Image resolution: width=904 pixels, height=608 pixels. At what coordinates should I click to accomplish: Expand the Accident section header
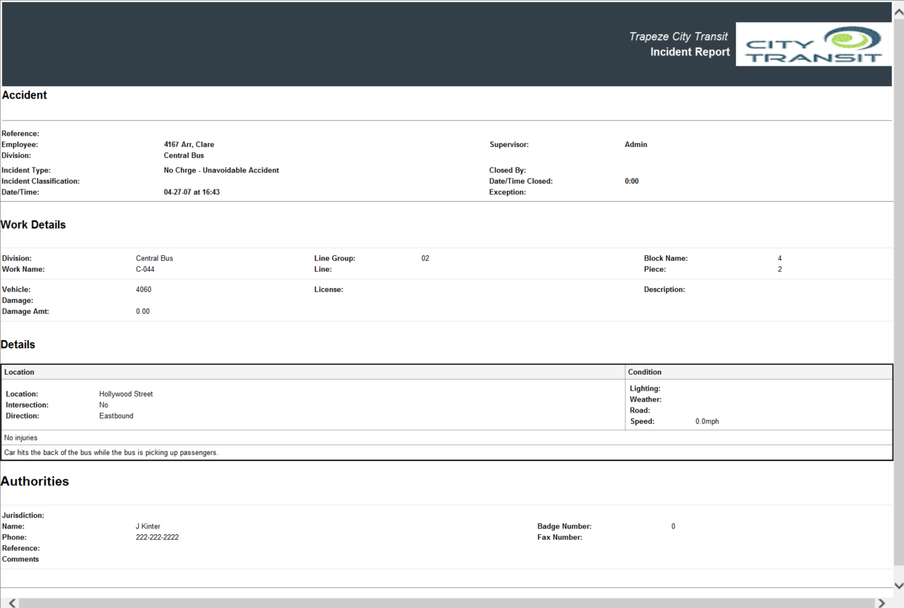point(25,95)
